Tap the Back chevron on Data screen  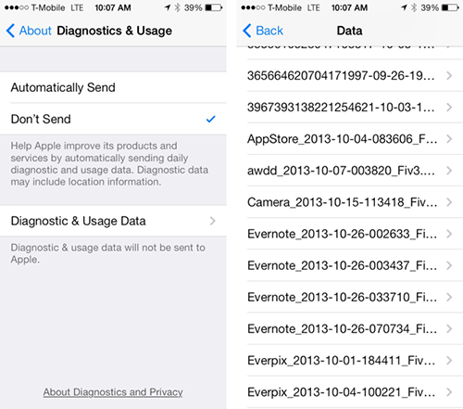pyautogui.click(x=247, y=31)
